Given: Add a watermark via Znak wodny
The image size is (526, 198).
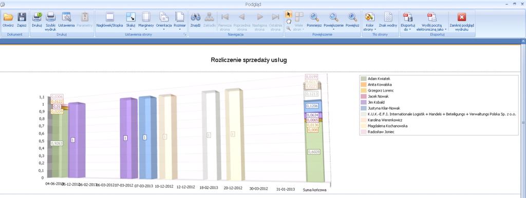Looking at the screenshot, I should point(388,20).
